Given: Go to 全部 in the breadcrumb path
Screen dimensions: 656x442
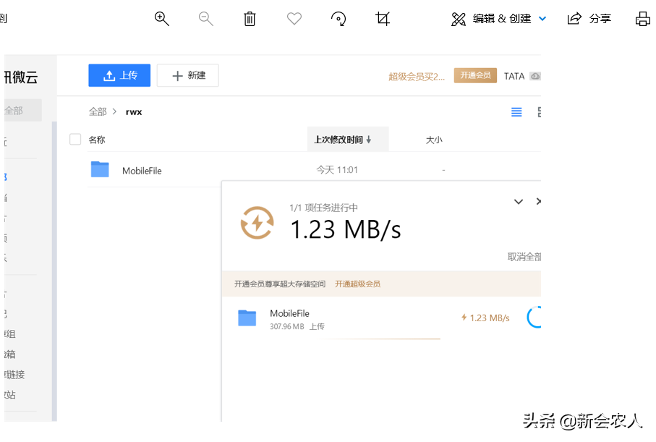Looking at the screenshot, I should (98, 112).
